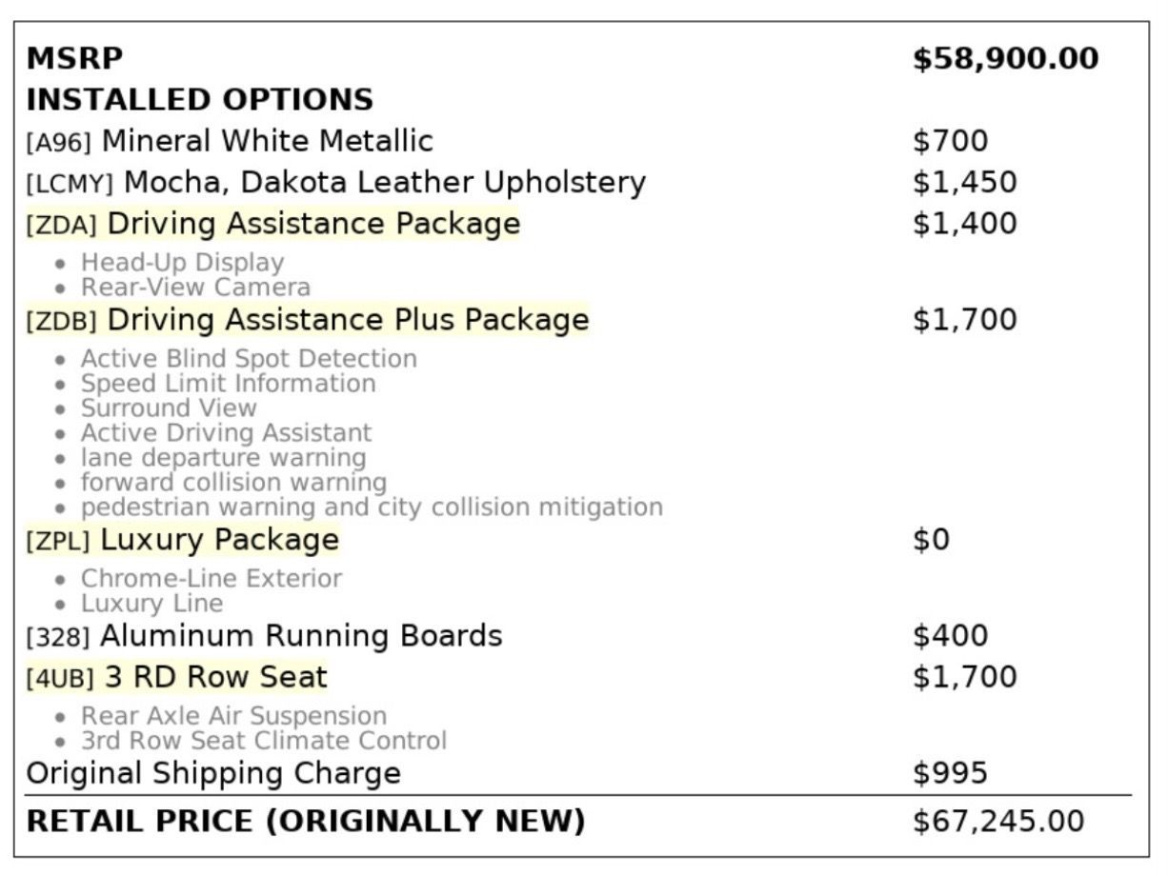The width and height of the screenshot is (1168, 875).
Task: Click the $58,900.00 MSRP amount
Action: pos(1005,59)
